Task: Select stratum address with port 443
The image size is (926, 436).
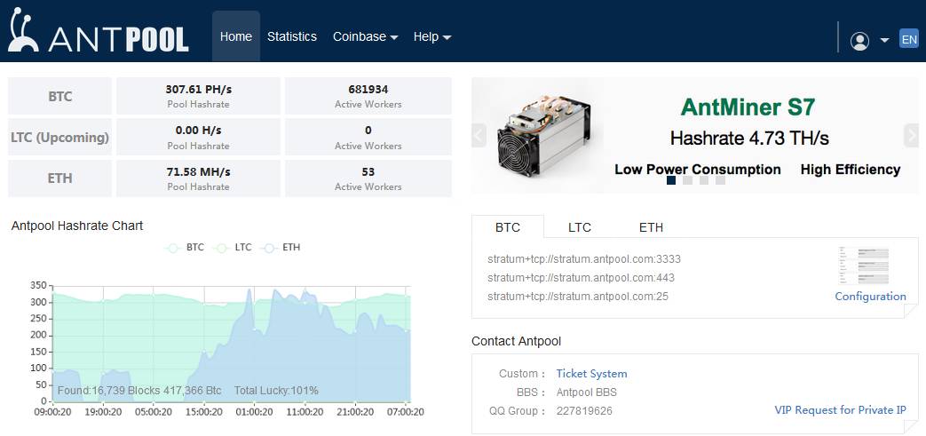Action: coord(582,278)
